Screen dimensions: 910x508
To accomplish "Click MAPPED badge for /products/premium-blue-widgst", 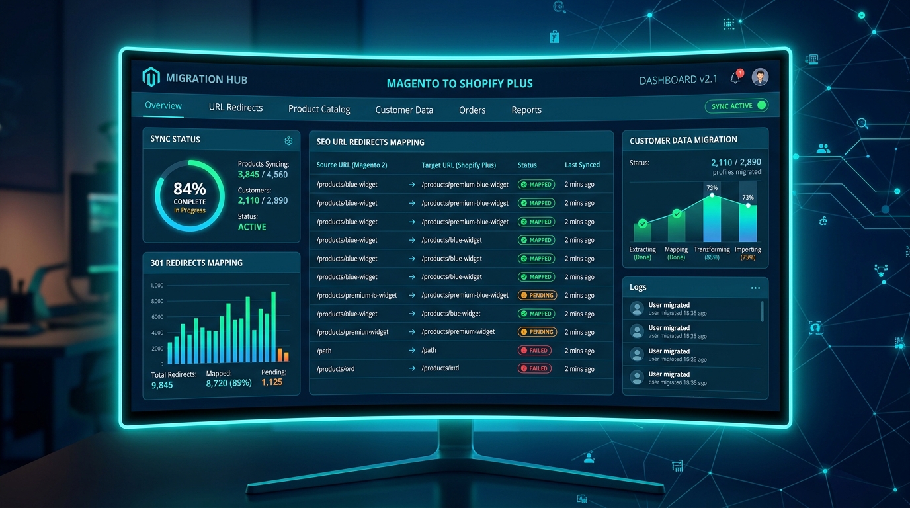I will tap(536, 203).
